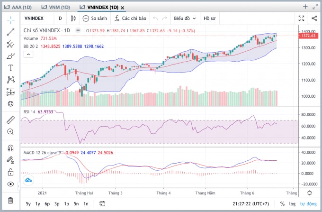Click the go to date icon
Image resolution: width=322 pixels, height=212 pixels.
coord(102,204)
